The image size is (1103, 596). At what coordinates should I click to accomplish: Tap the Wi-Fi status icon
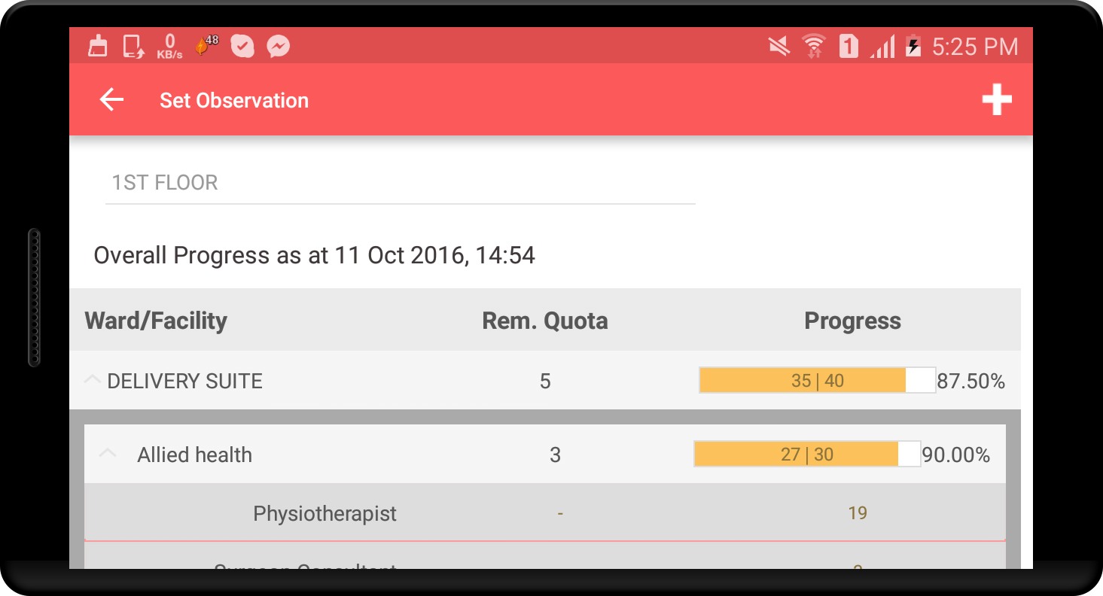point(813,47)
